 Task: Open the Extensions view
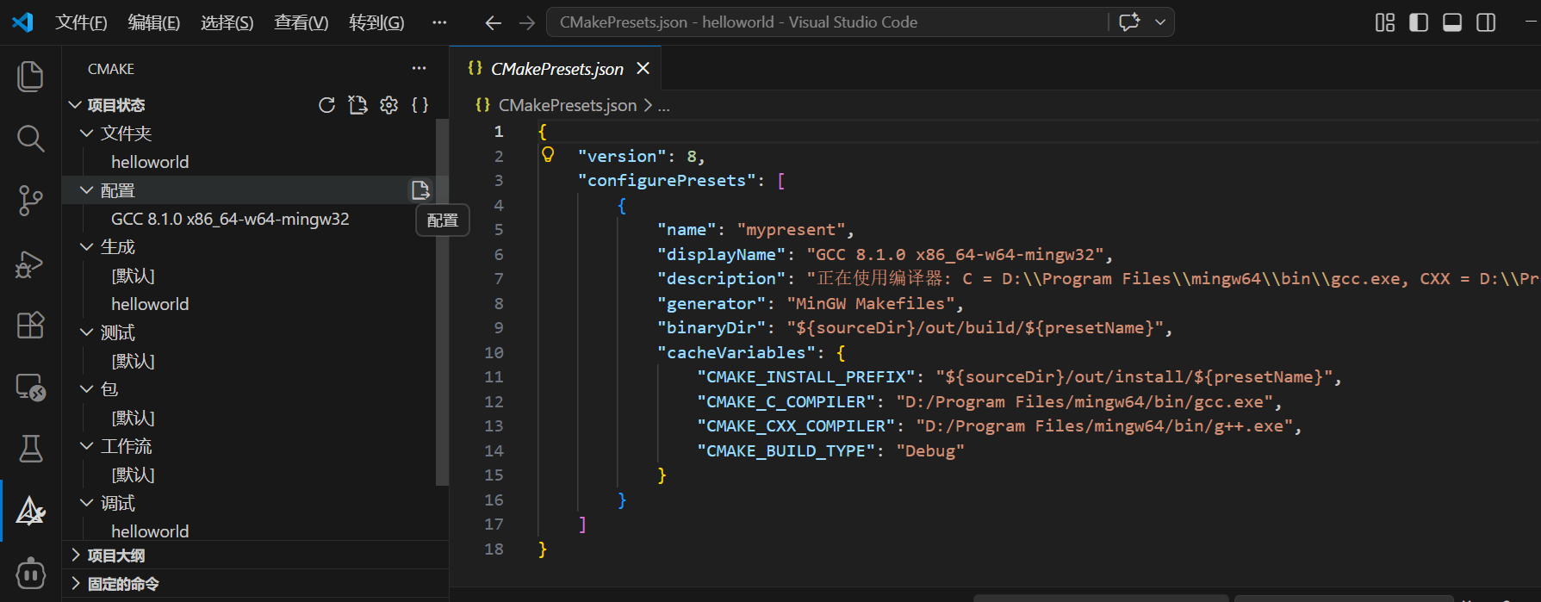[30, 325]
